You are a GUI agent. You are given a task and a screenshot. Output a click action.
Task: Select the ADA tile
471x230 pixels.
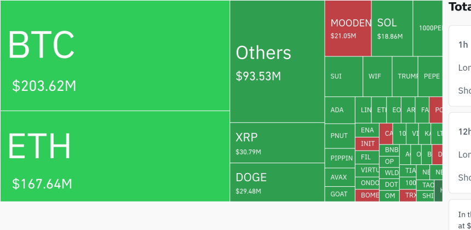pos(340,110)
